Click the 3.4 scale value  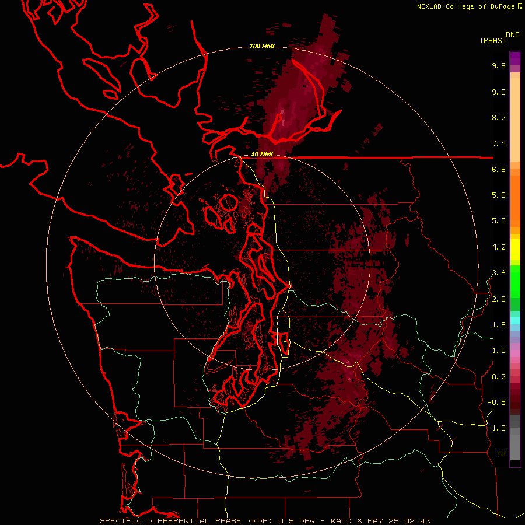(499, 273)
